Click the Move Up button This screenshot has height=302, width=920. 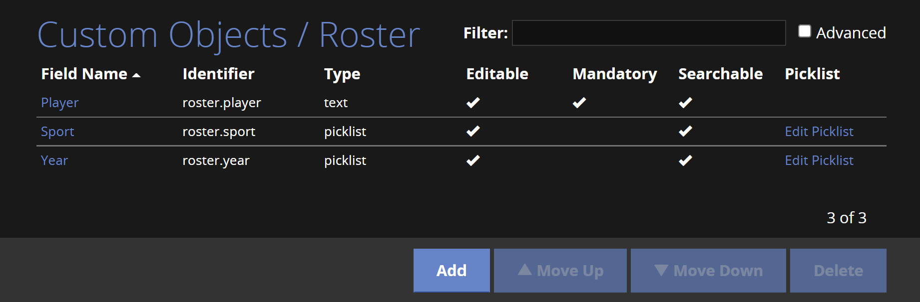(560, 271)
